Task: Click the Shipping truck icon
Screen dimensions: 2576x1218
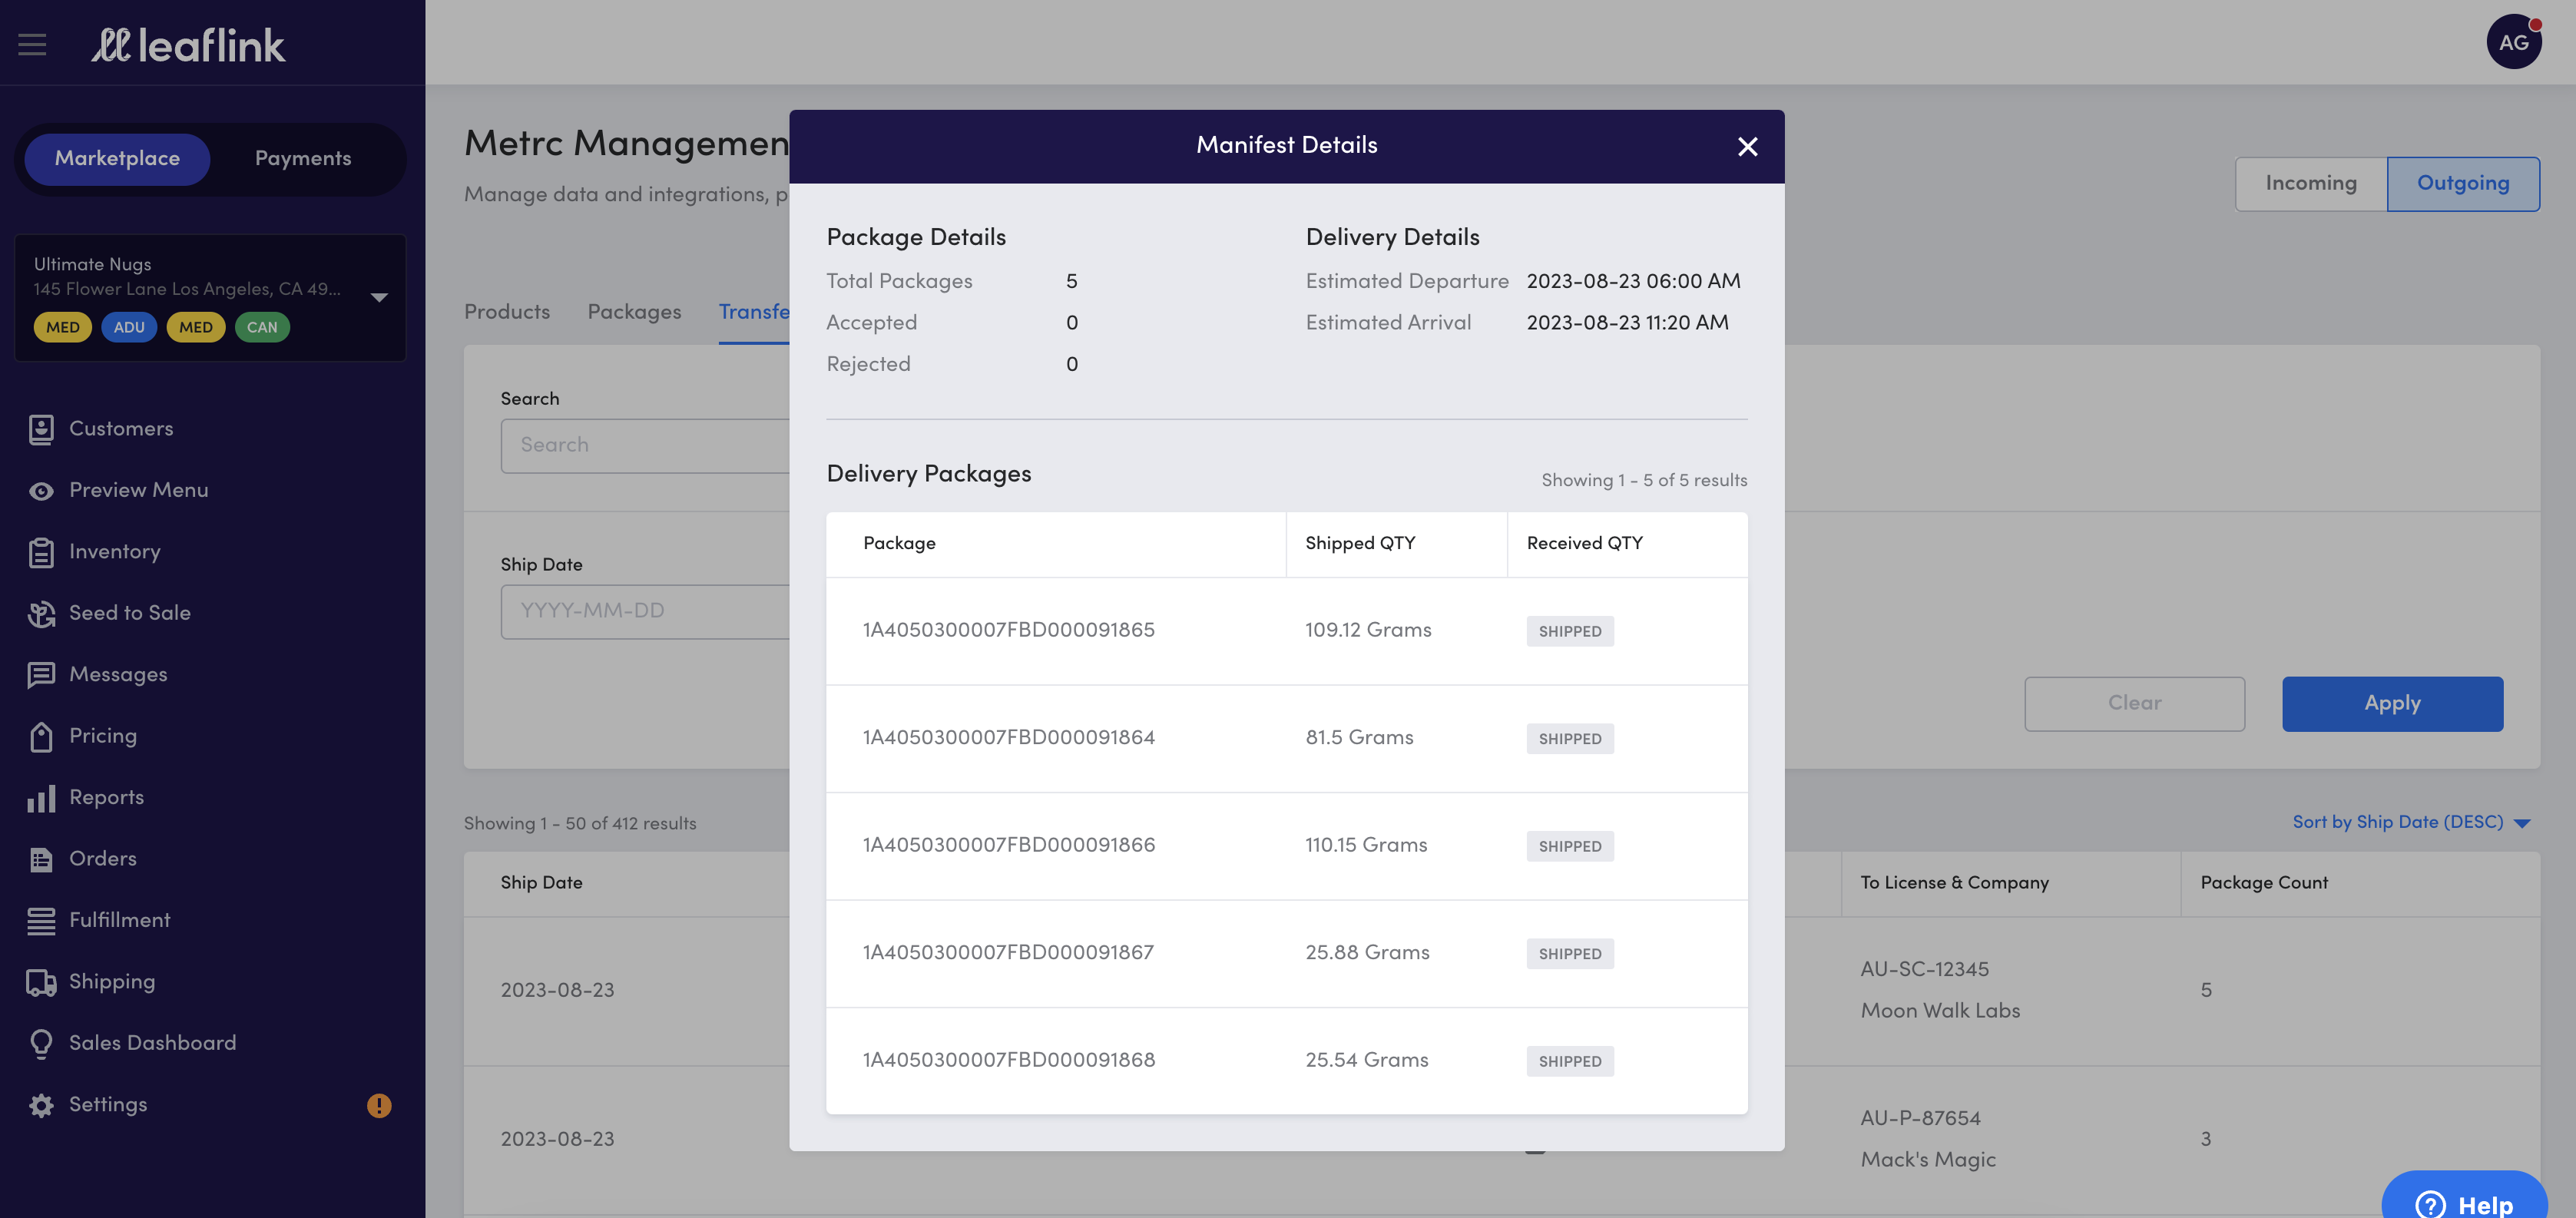Action: tap(41, 982)
